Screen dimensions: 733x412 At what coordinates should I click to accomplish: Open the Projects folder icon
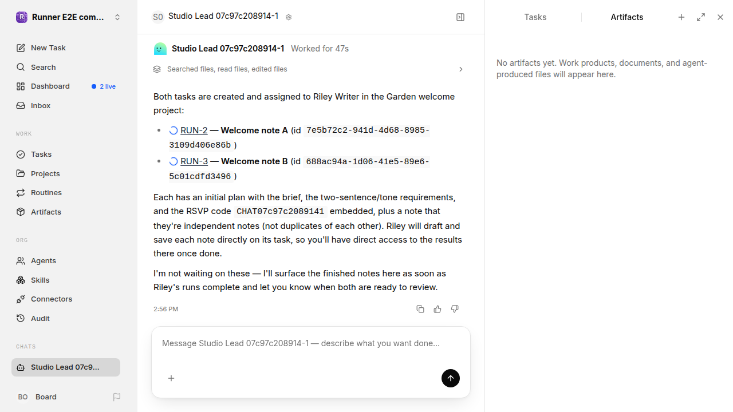pos(21,173)
